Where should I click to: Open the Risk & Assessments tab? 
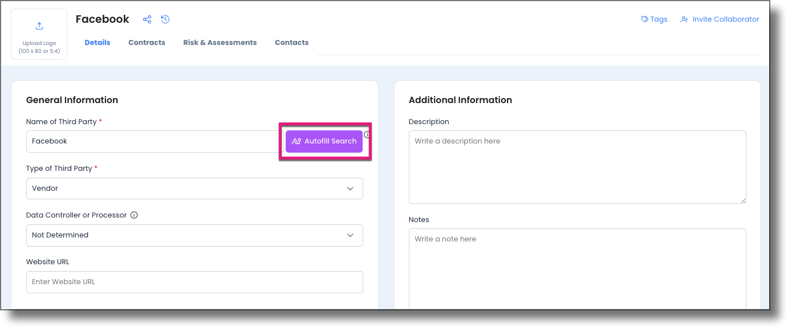(220, 42)
